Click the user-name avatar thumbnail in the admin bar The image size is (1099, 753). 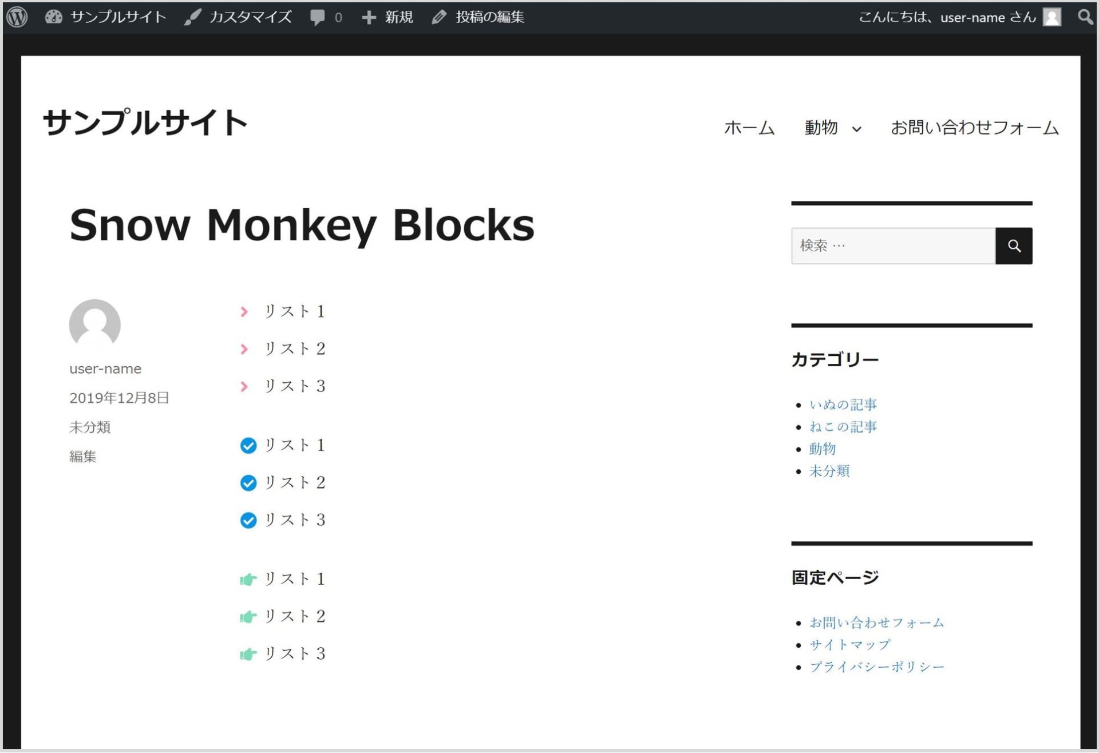1051,17
